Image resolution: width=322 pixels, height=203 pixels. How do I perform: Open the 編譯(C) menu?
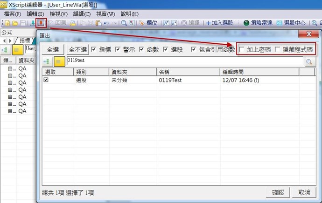tap(82, 14)
